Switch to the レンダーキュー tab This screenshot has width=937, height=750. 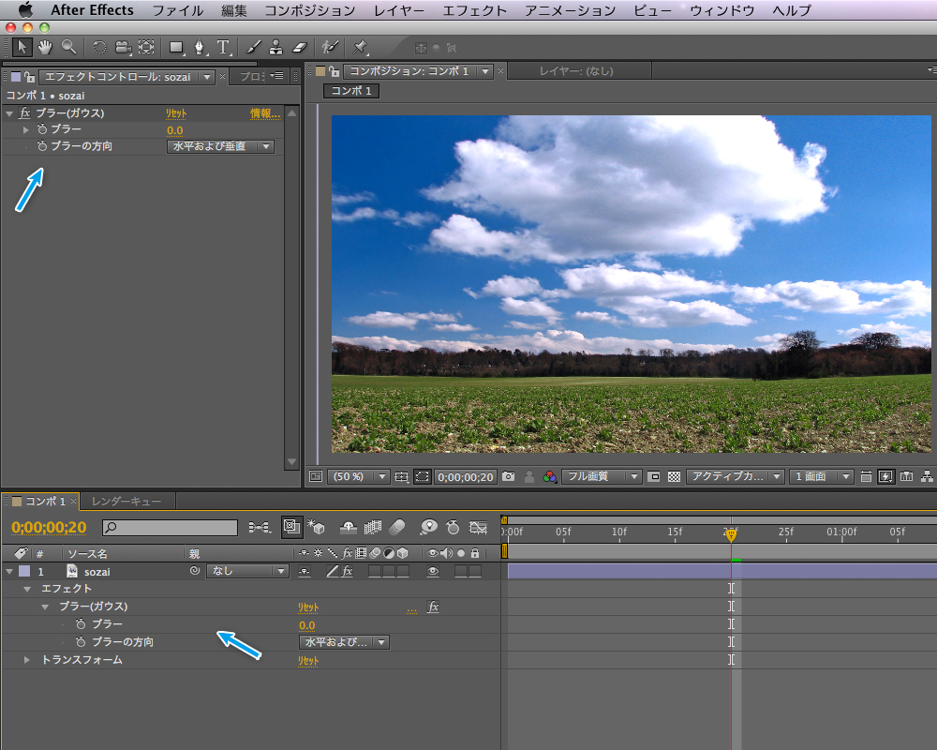126,502
